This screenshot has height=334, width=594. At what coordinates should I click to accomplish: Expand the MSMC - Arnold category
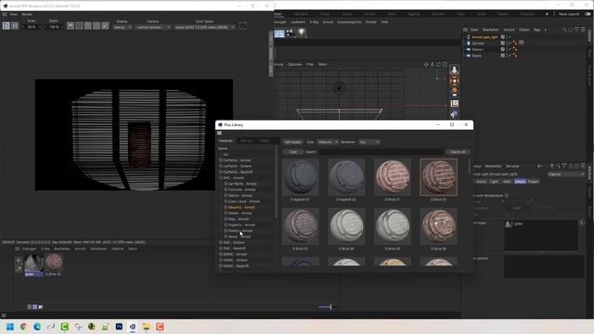pos(221,254)
